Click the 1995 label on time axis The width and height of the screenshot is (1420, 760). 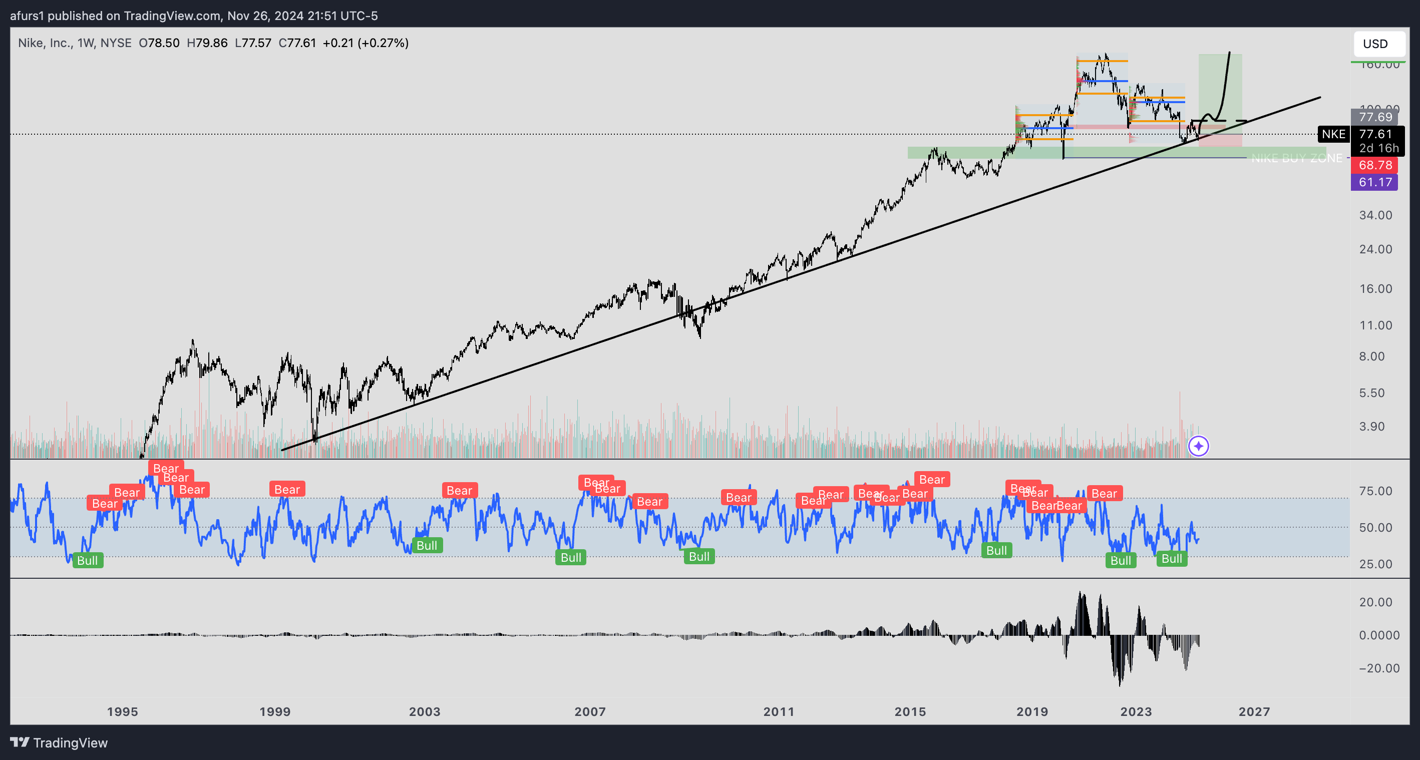click(122, 711)
